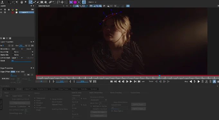Click the Export Shape Data button
Screen dimensions: 219x120
tap(139, 109)
